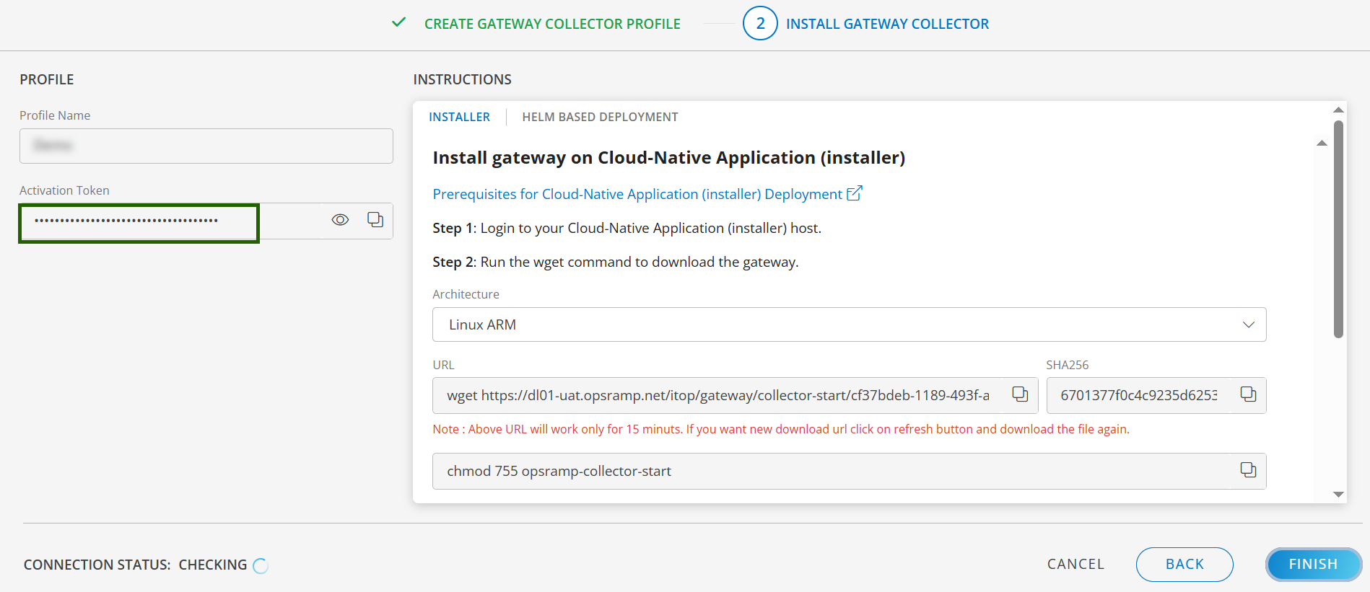Copy the wget URL command
The height and width of the screenshot is (592, 1370).
click(x=1020, y=394)
